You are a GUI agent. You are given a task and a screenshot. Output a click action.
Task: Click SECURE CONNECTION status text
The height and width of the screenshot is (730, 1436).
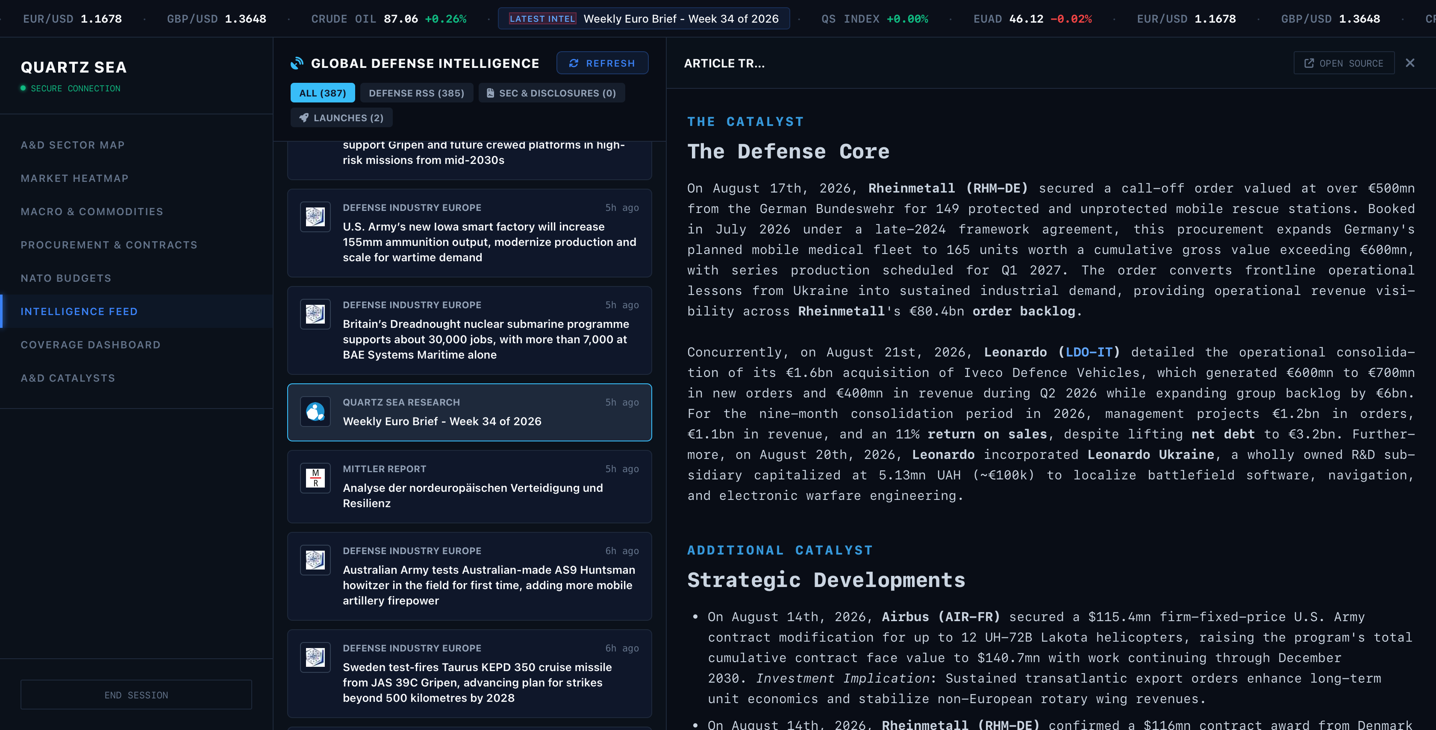(x=75, y=88)
